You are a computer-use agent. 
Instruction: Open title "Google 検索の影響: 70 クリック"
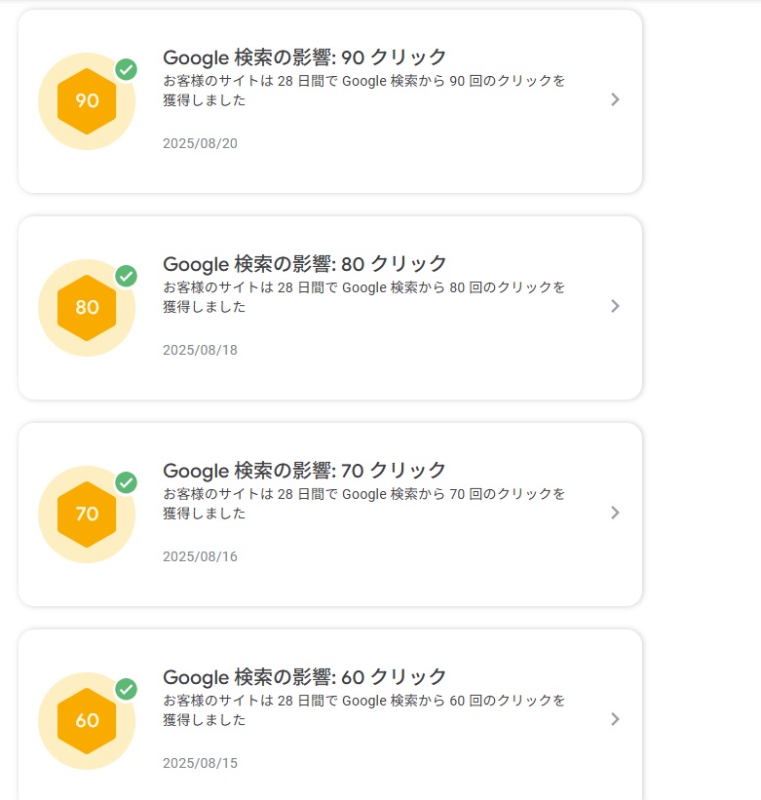(x=305, y=471)
